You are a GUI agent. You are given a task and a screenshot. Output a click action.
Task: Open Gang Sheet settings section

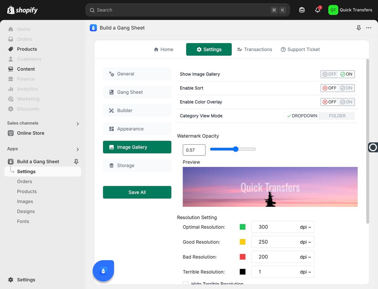point(137,92)
